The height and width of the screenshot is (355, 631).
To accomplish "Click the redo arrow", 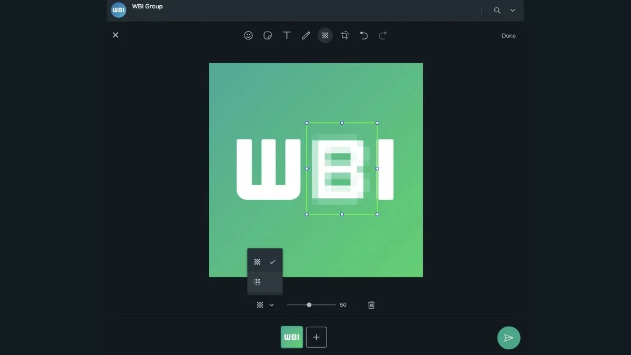I will 383,35.
